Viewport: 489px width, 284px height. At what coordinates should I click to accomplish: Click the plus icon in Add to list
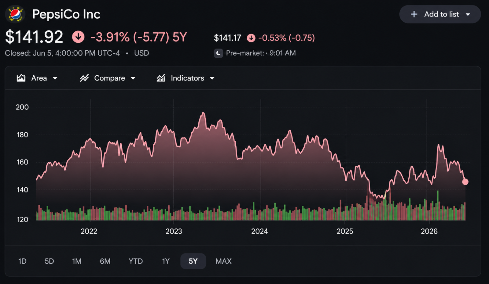pyautogui.click(x=414, y=14)
